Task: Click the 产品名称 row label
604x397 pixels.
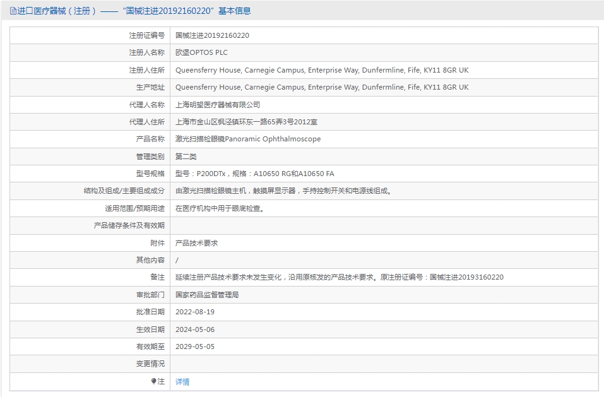Action: (x=150, y=139)
